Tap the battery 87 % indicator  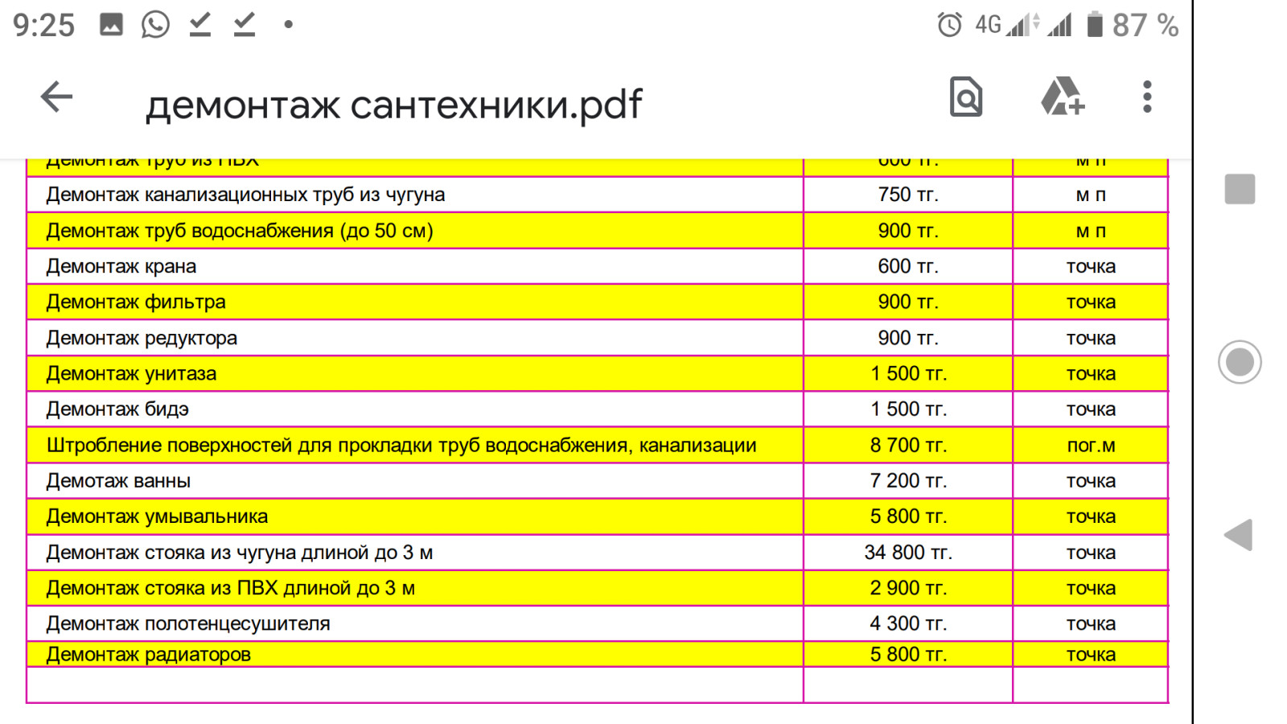[x=1133, y=25]
